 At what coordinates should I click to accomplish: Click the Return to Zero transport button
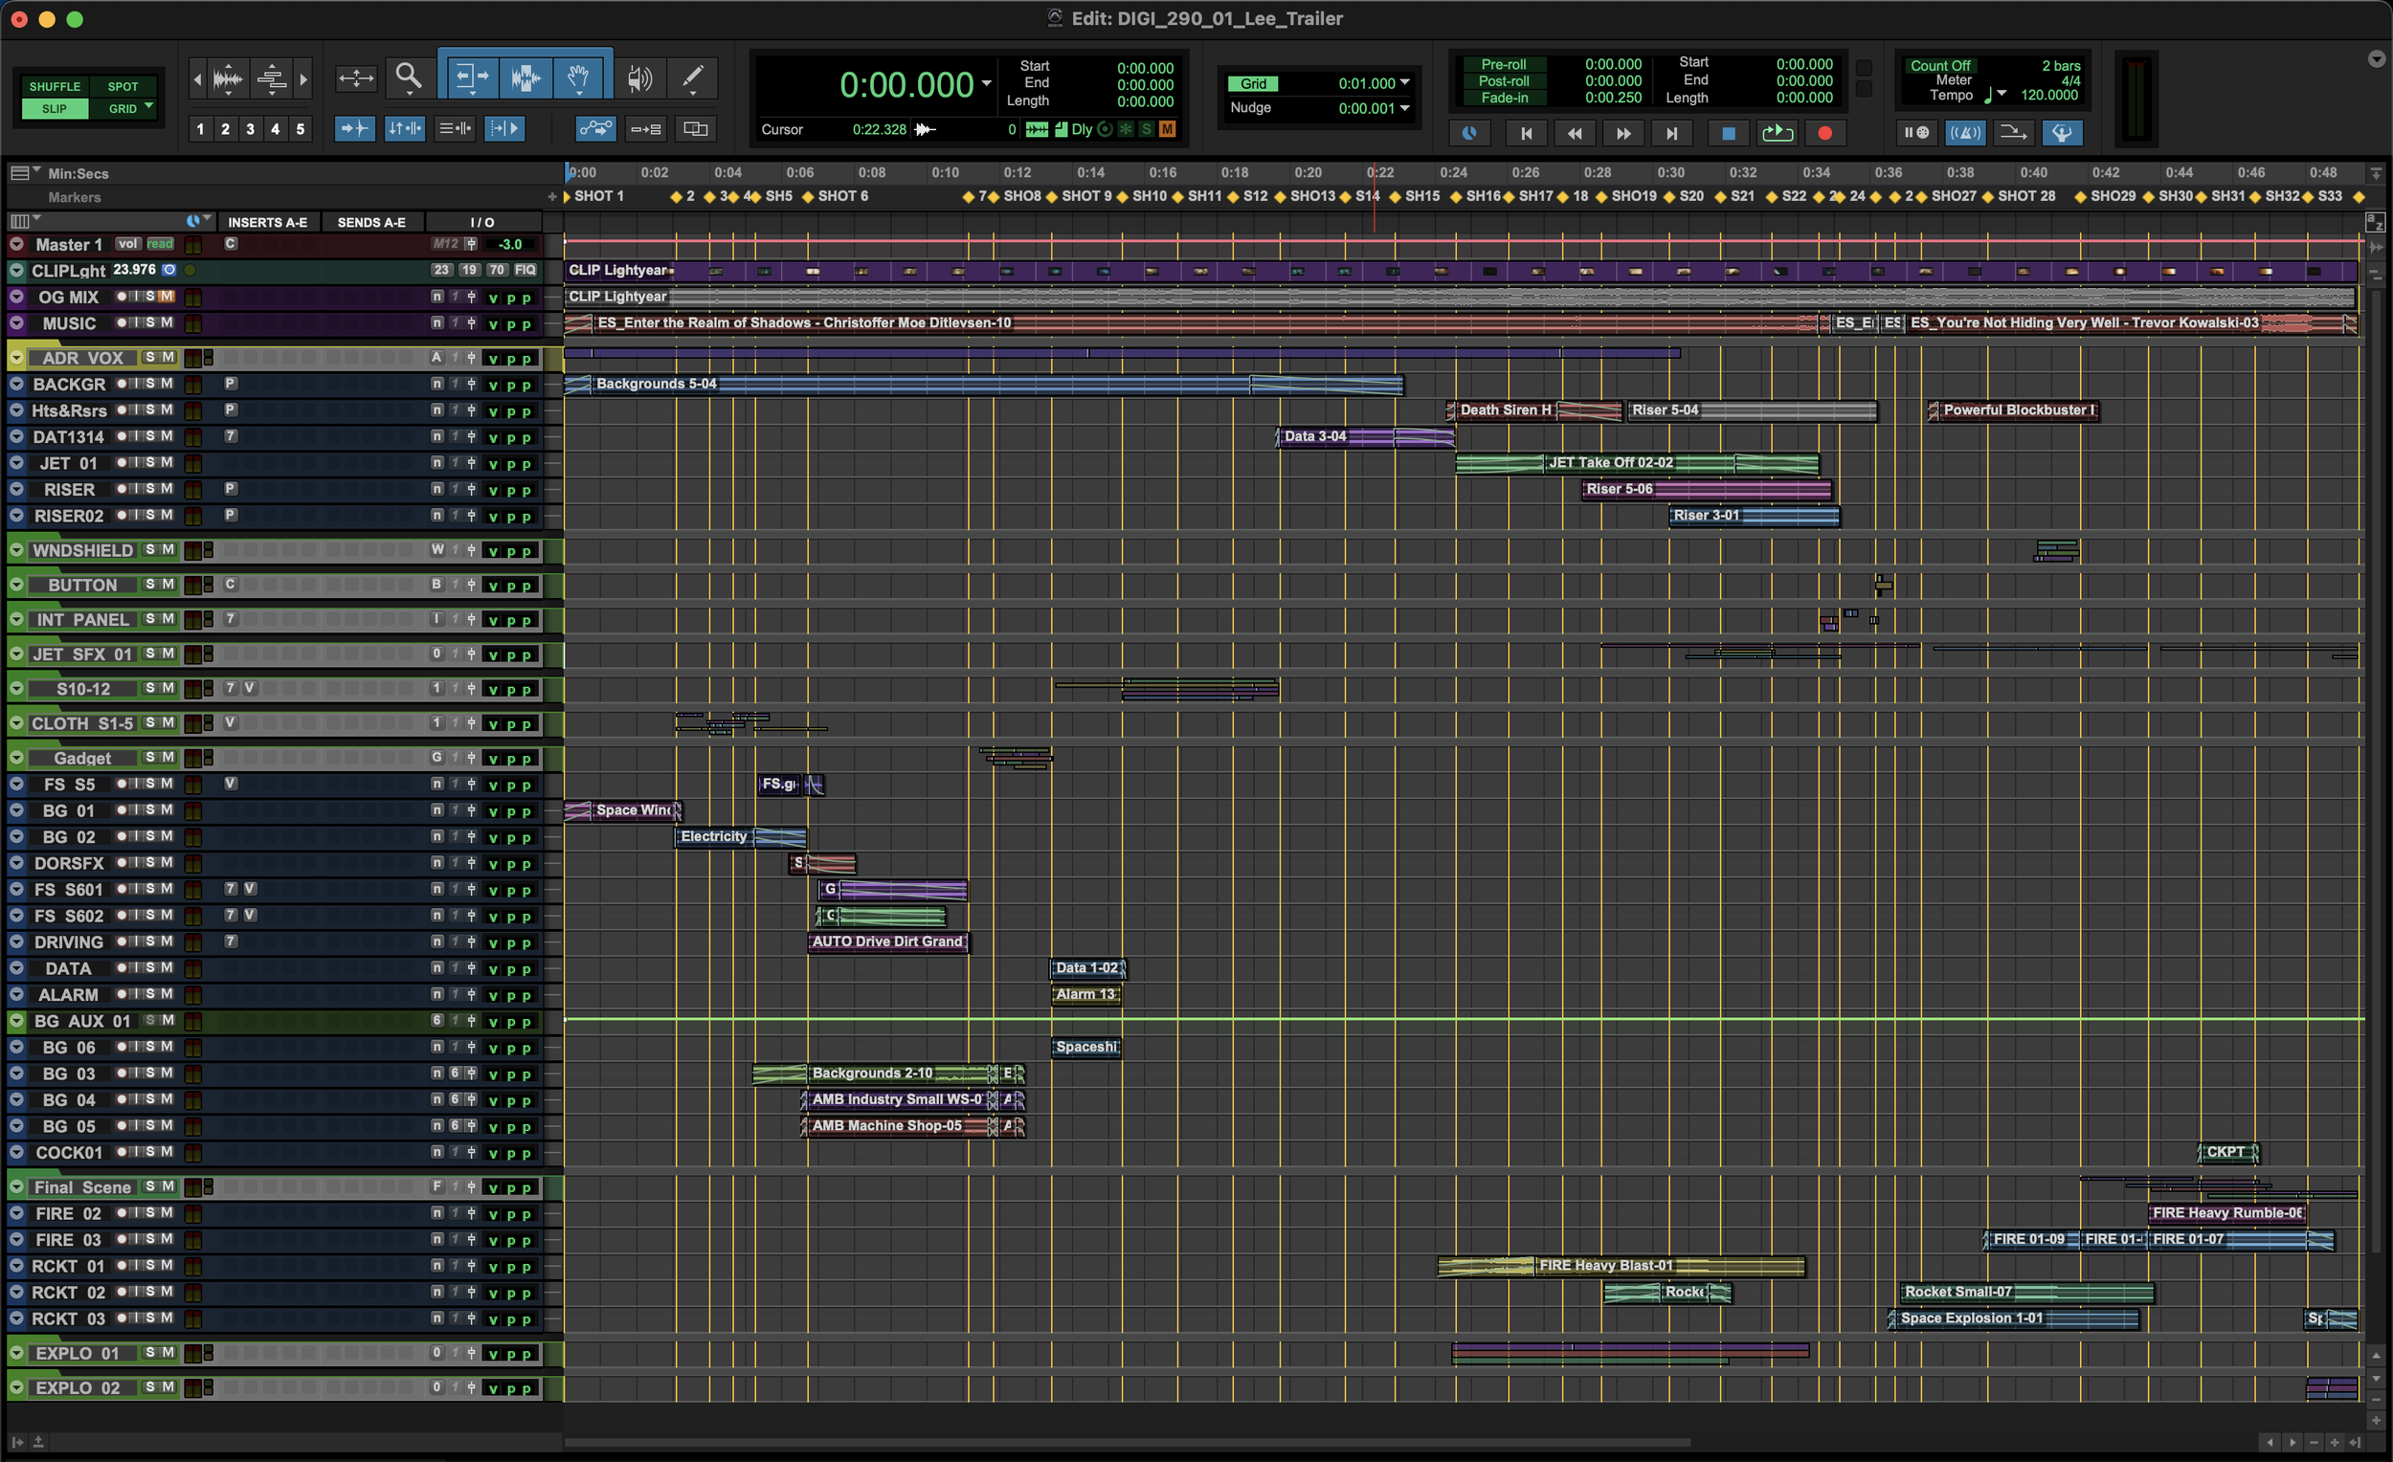coord(1526,133)
